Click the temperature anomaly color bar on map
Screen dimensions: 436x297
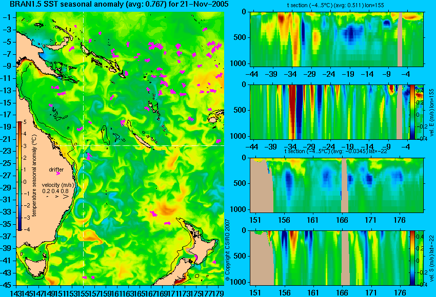(x=20, y=176)
